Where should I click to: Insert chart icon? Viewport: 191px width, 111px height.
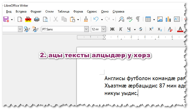click(168, 19)
